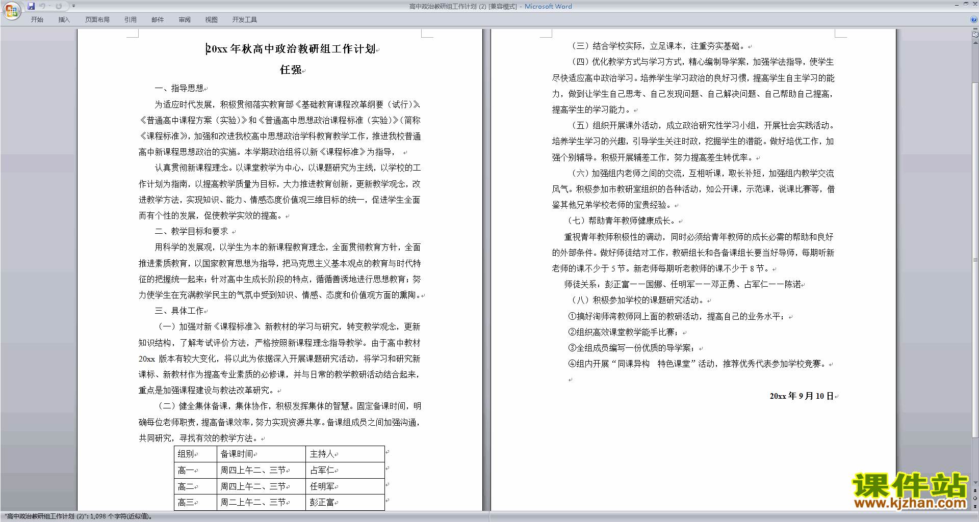The image size is (979, 522).
Task: Click the line '（七）帮助青年教师健康成长'
Action: point(621,221)
